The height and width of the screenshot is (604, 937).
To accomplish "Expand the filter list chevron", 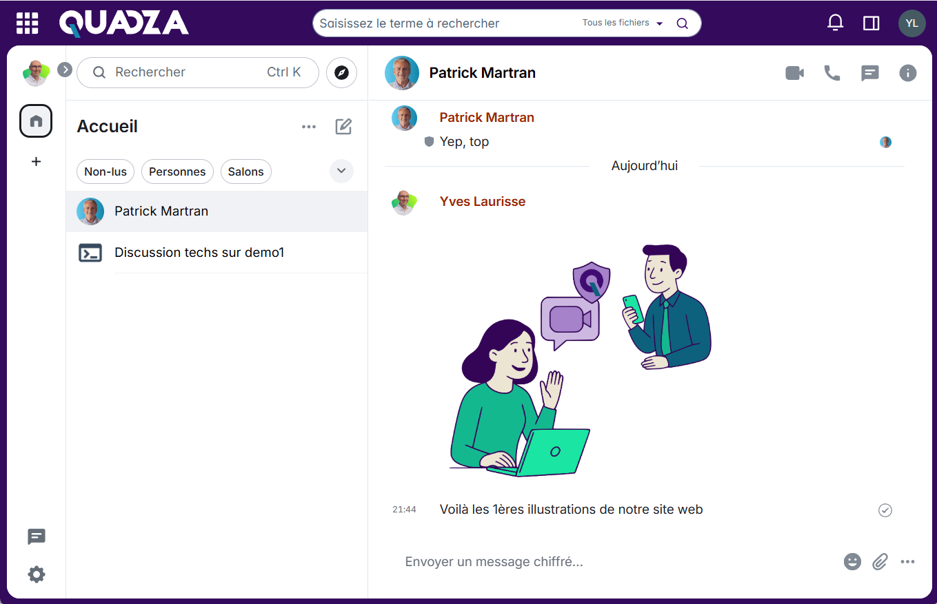I will 341,171.
